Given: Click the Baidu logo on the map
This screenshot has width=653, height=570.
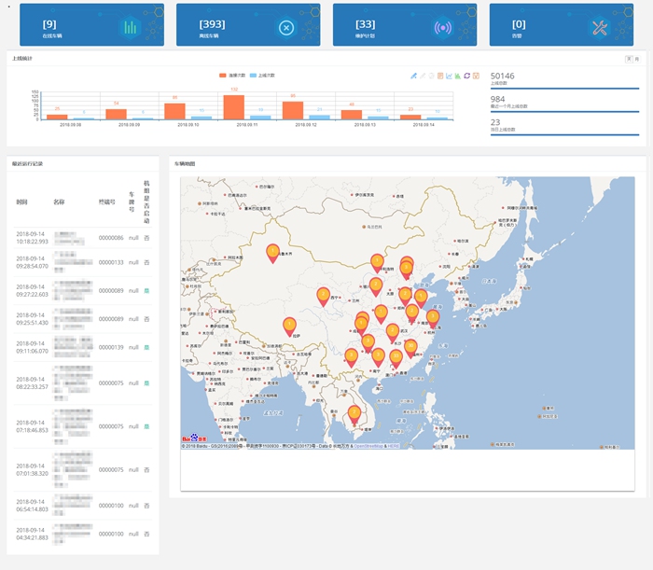Looking at the screenshot, I should coord(191,438).
